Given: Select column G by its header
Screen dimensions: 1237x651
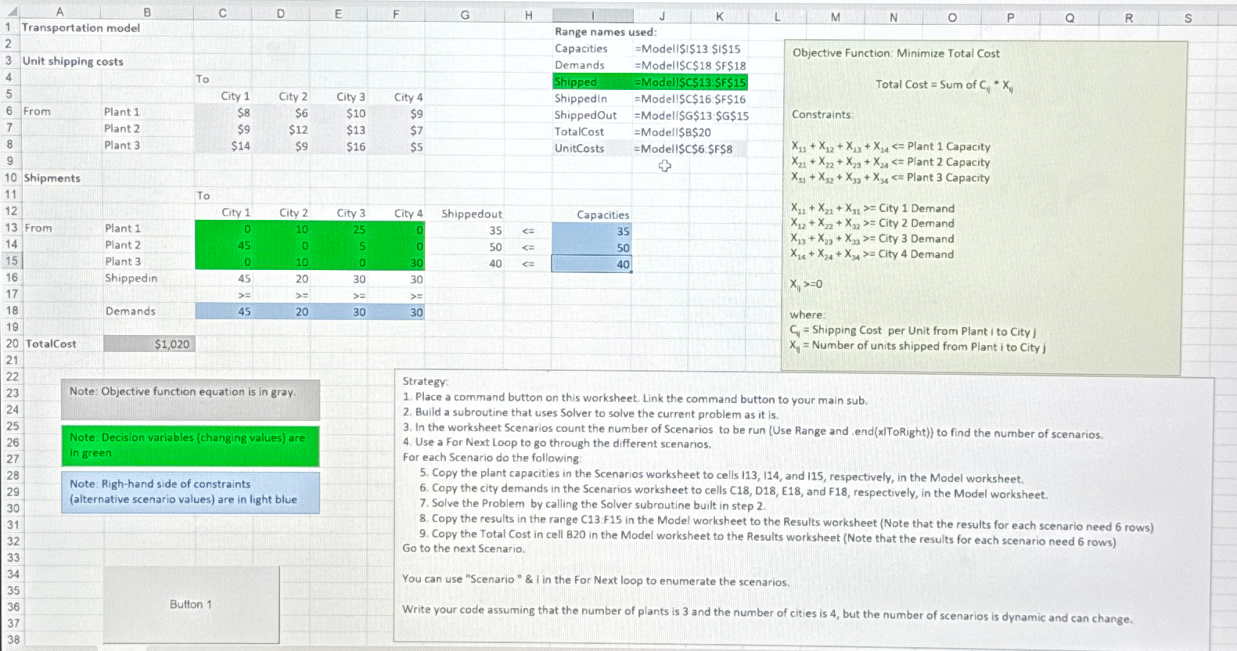Looking at the screenshot, I should [465, 15].
